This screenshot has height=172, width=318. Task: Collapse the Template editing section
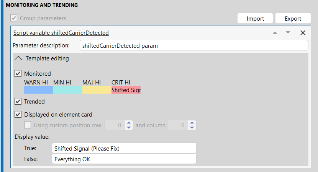click(18, 58)
